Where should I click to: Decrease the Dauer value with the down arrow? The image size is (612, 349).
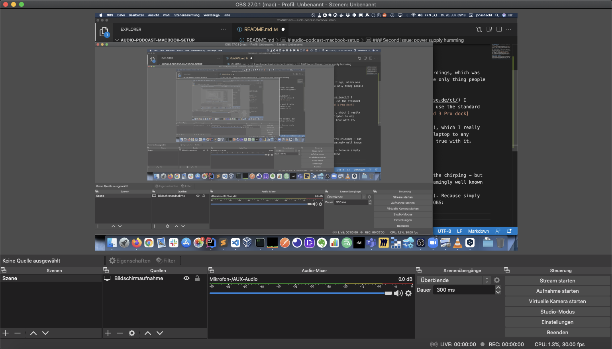(x=498, y=292)
